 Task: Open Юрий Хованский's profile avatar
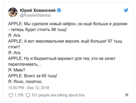(13, 12)
